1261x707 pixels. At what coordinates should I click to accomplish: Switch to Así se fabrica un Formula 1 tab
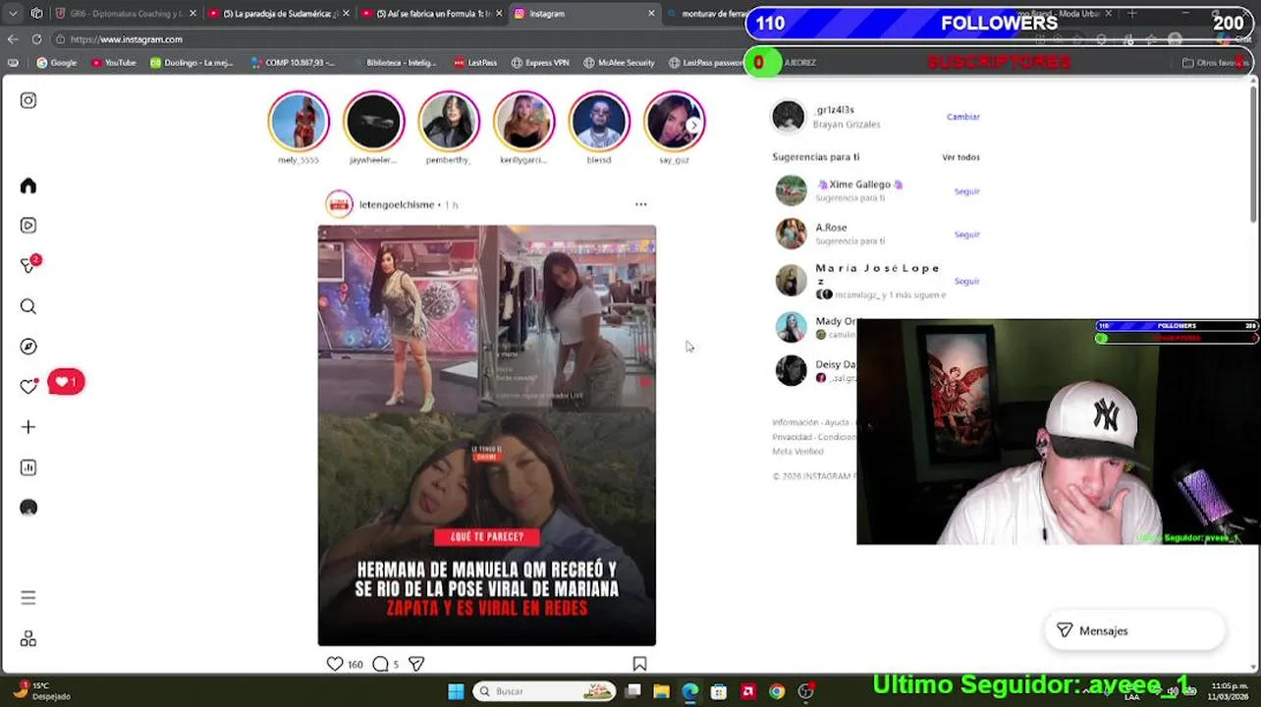(x=433, y=14)
